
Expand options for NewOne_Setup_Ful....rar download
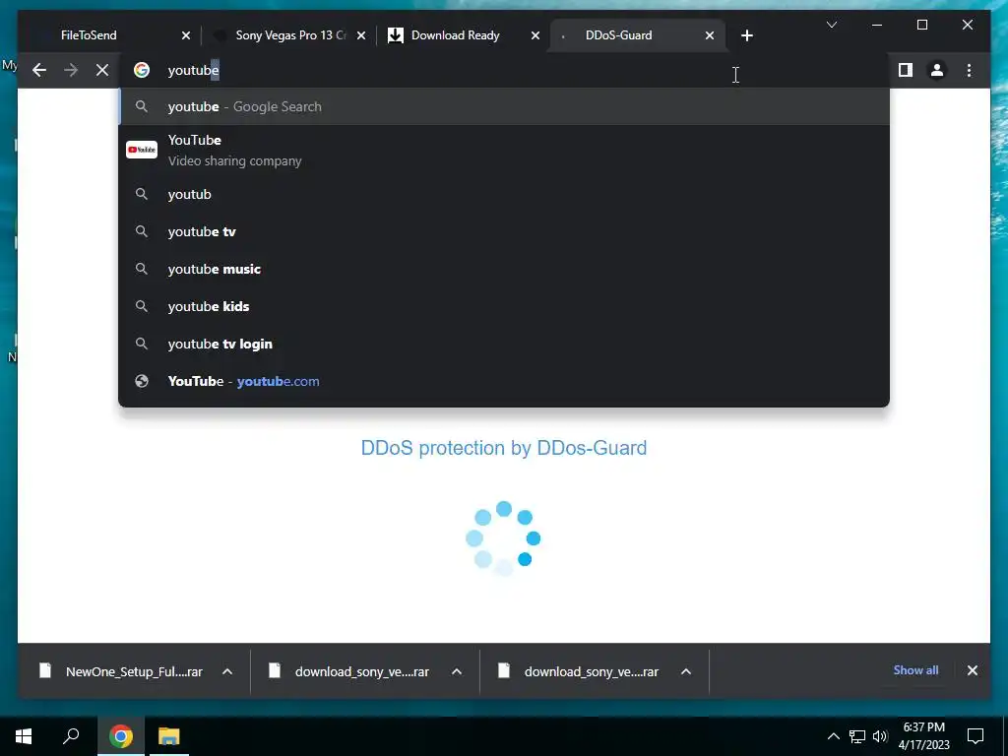pyautogui.click(x=227, y=671)
